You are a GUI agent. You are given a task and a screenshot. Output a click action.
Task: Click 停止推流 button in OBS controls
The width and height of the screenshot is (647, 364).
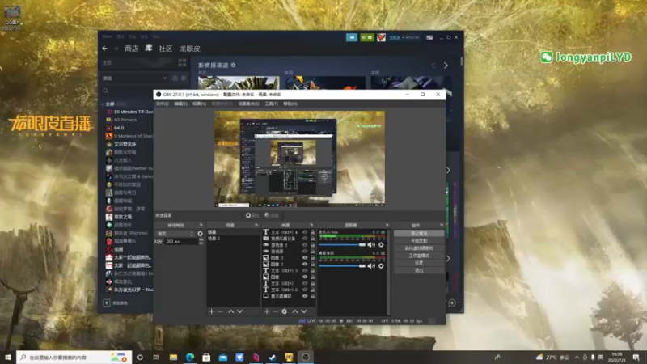[419, 233]
